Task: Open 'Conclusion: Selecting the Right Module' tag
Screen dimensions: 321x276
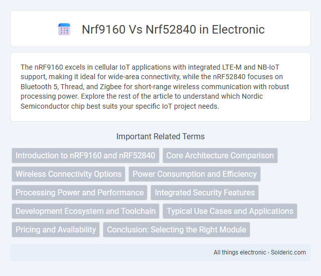Action: [177, 229]
